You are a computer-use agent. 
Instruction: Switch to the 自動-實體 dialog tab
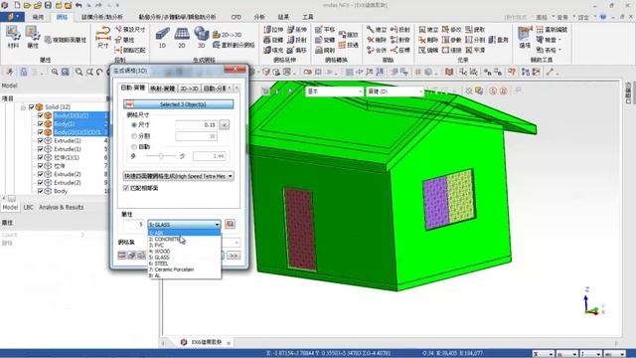point(133,89)
